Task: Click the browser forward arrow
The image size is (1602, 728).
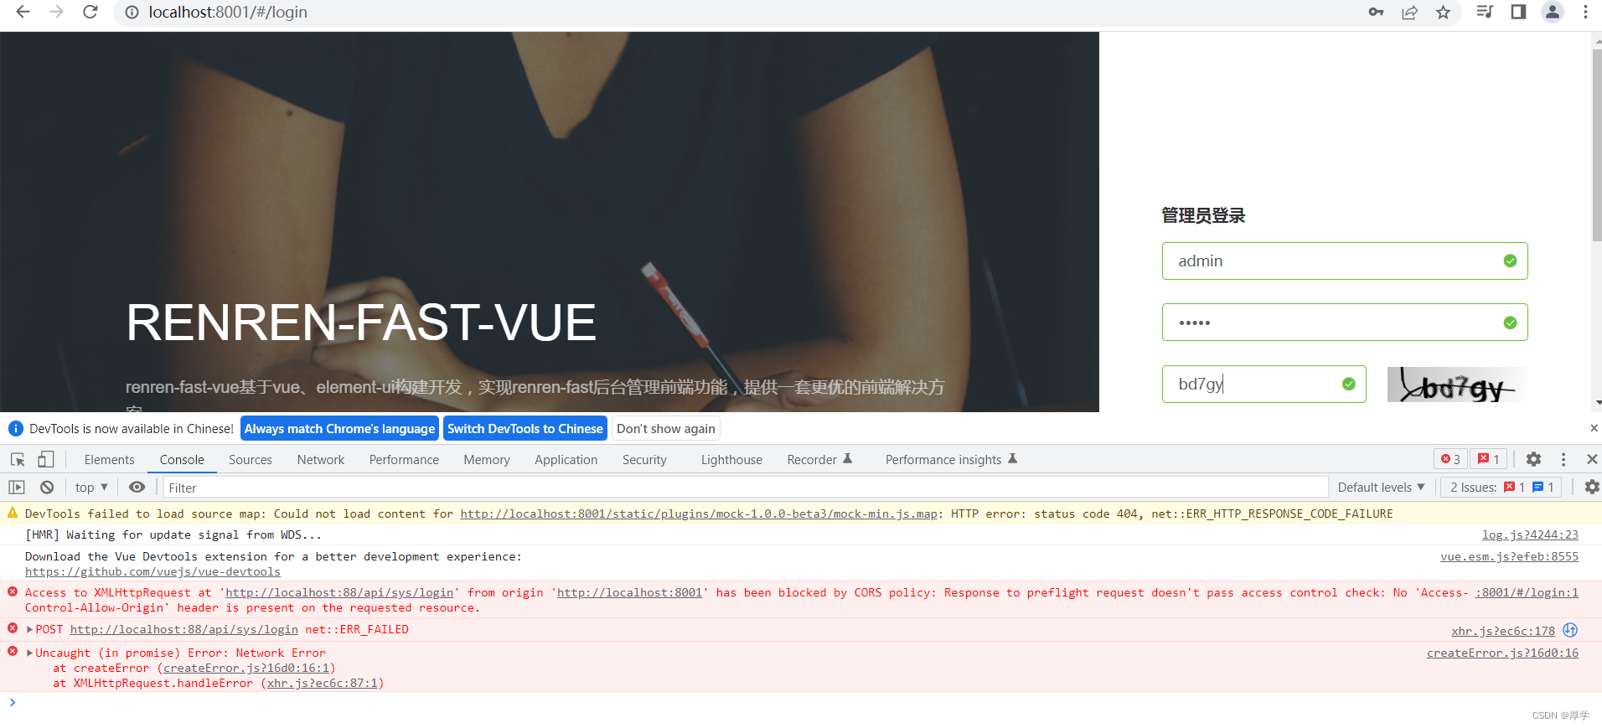Action: coord(56,12)
